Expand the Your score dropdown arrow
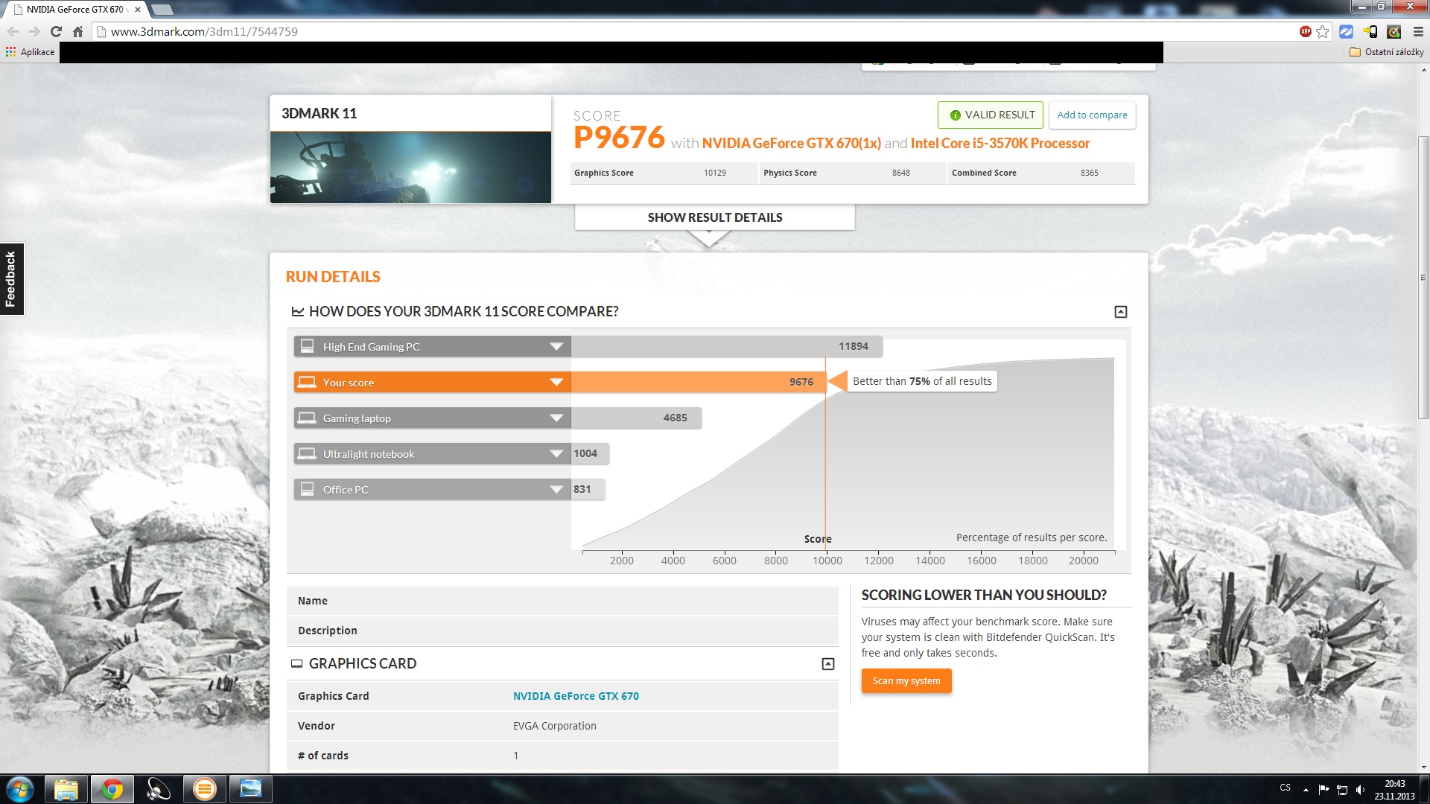Viewport: 1430px width, 804px height. coord(556,383)
